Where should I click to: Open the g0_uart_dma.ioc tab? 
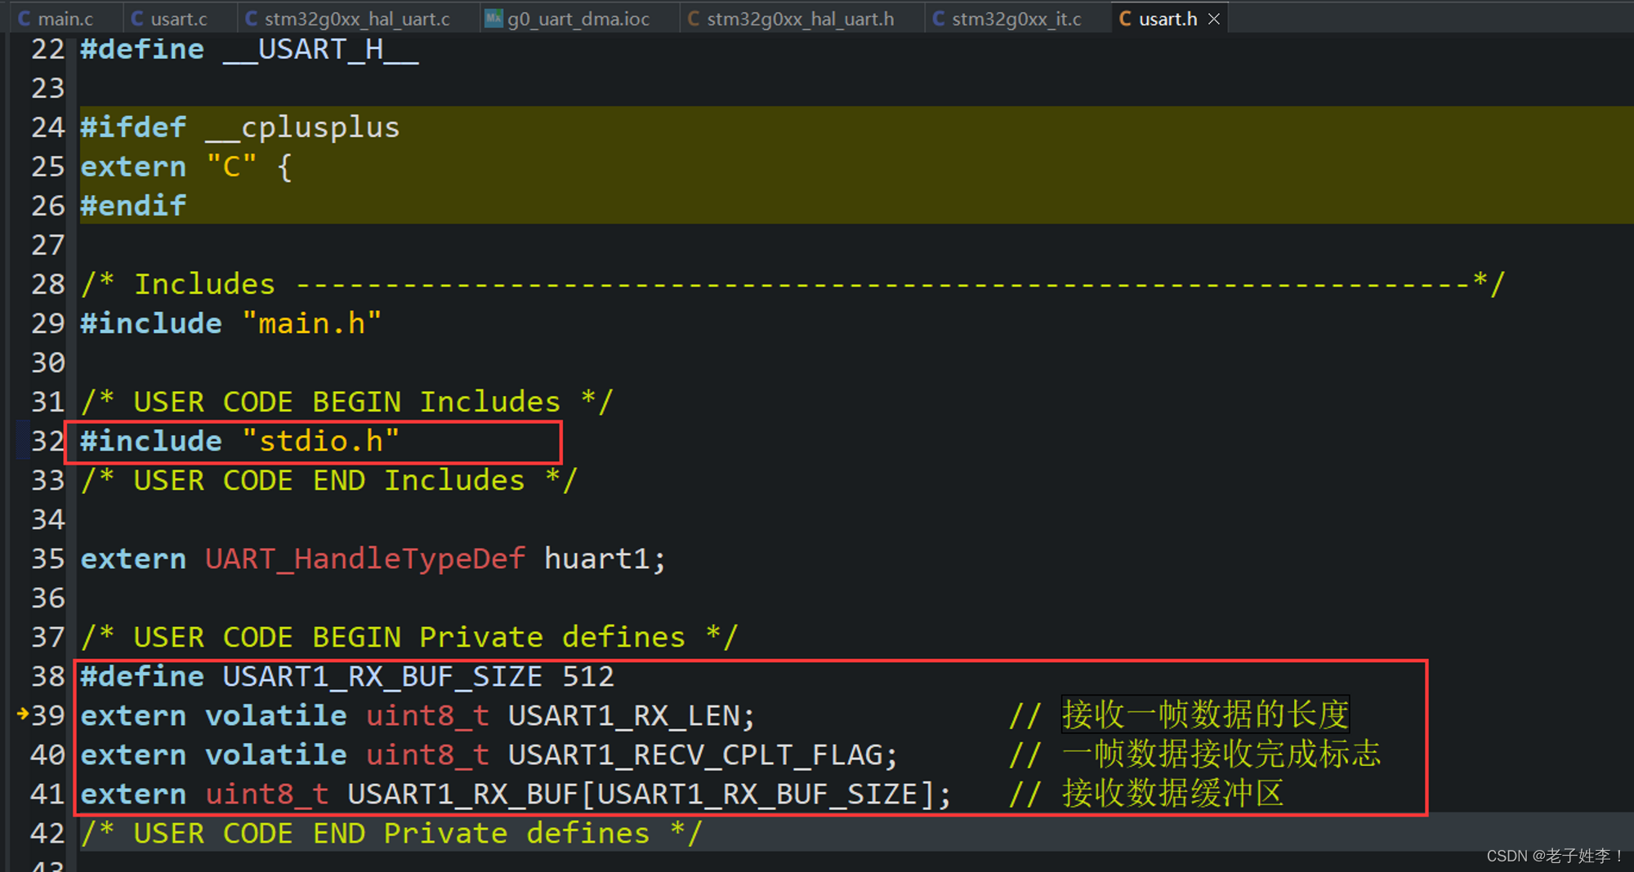(569, 18)
